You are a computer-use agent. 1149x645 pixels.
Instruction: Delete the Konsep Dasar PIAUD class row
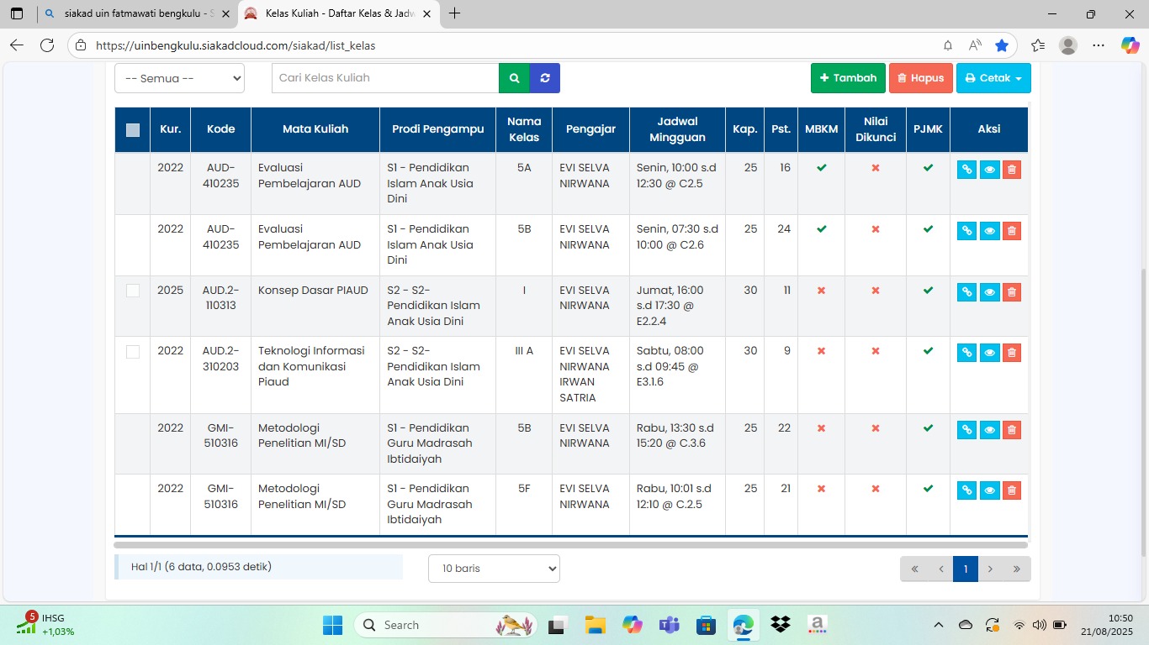1011,292
